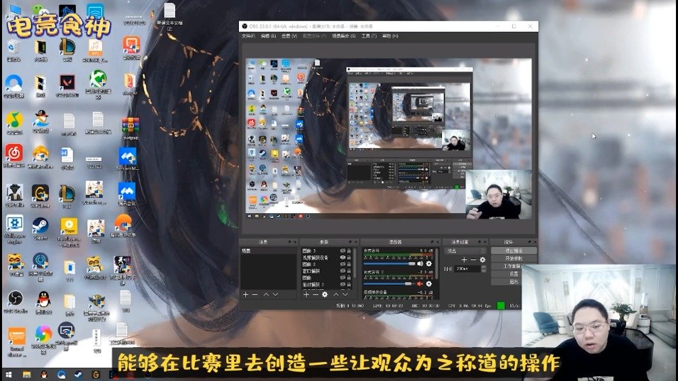Image resolution: width=678 pixels, height=381 pixels.
Task: Click the 开始录制 button in Controls
Action: coord(514,259)
